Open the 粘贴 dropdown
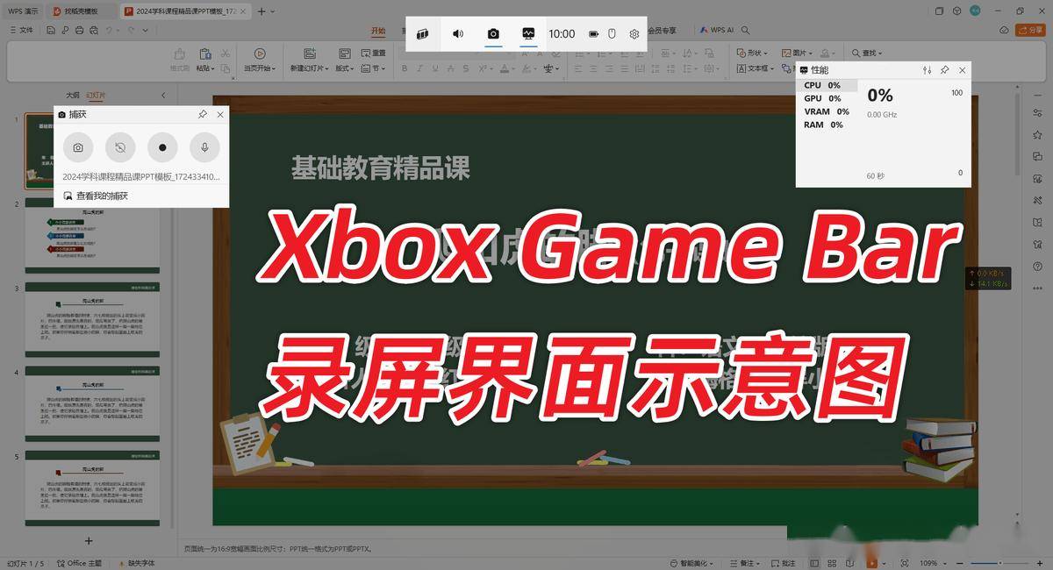Image resolution: width=1053 pixels, height=570 pixels. point(204,68)
